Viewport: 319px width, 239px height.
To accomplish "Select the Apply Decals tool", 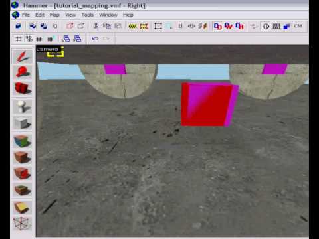I will tap(23, 173).
